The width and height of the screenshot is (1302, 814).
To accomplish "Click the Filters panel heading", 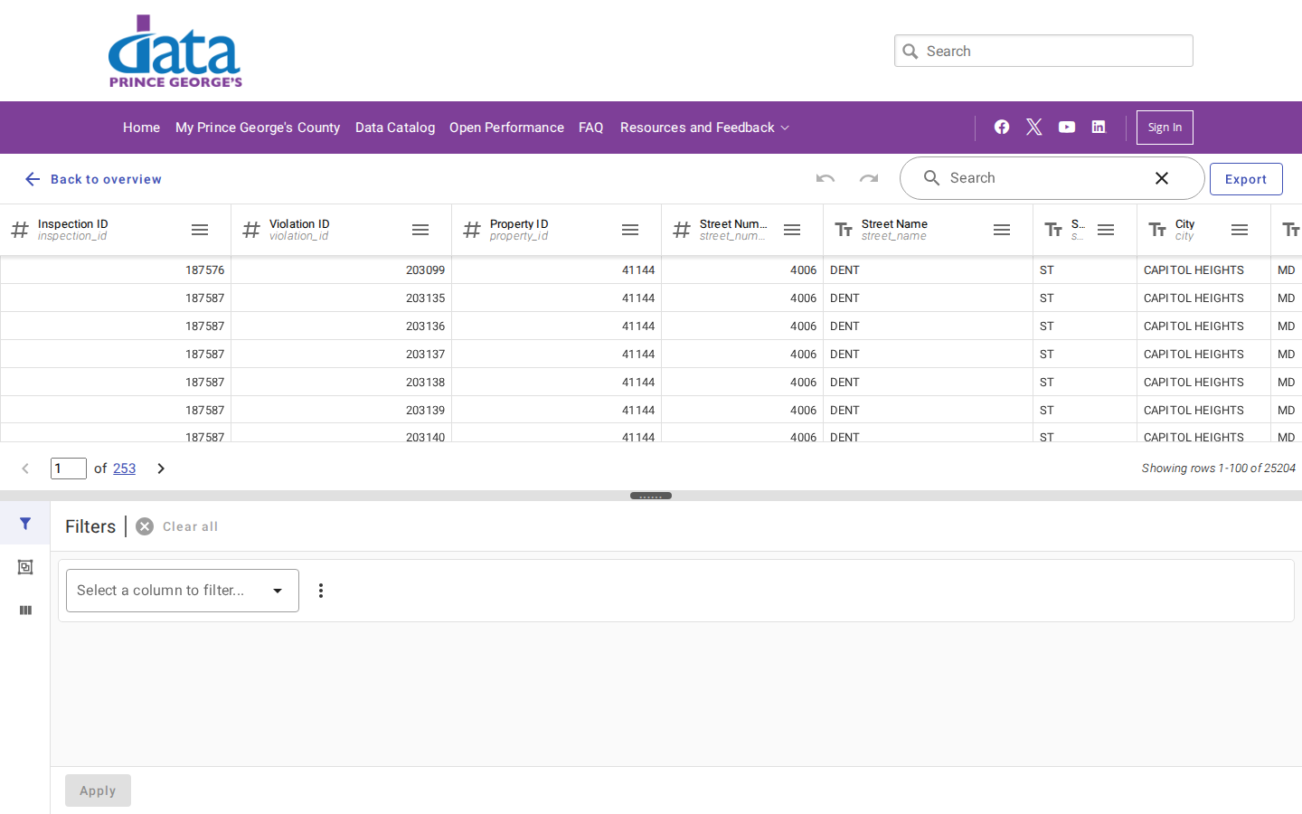I will pyautogui.click(x=90, y=526).
